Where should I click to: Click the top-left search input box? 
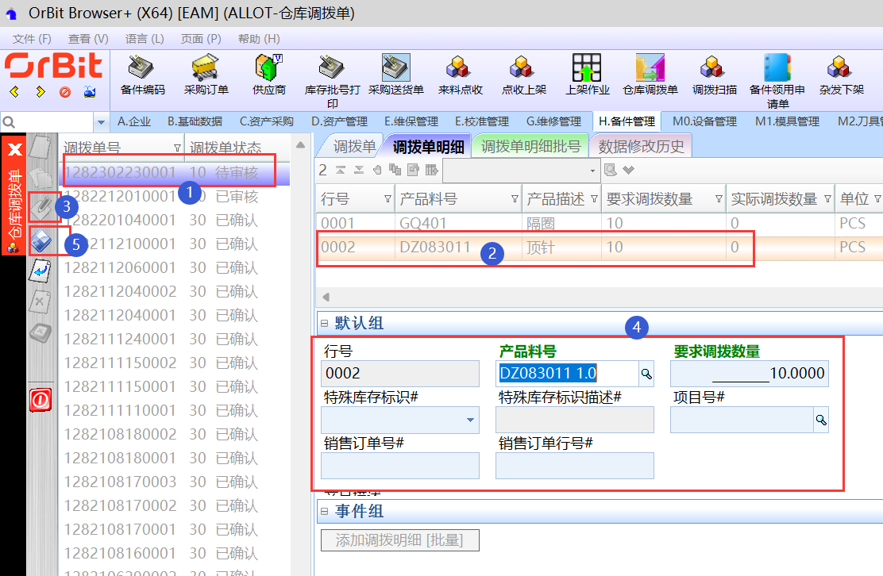click(54, 122)
